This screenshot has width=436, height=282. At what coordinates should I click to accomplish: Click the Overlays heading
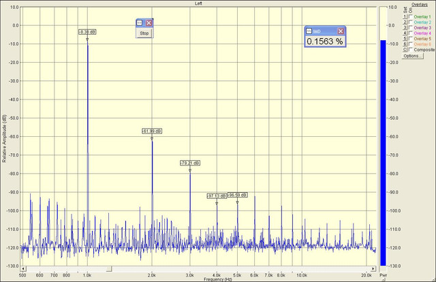tap(420, 5)
